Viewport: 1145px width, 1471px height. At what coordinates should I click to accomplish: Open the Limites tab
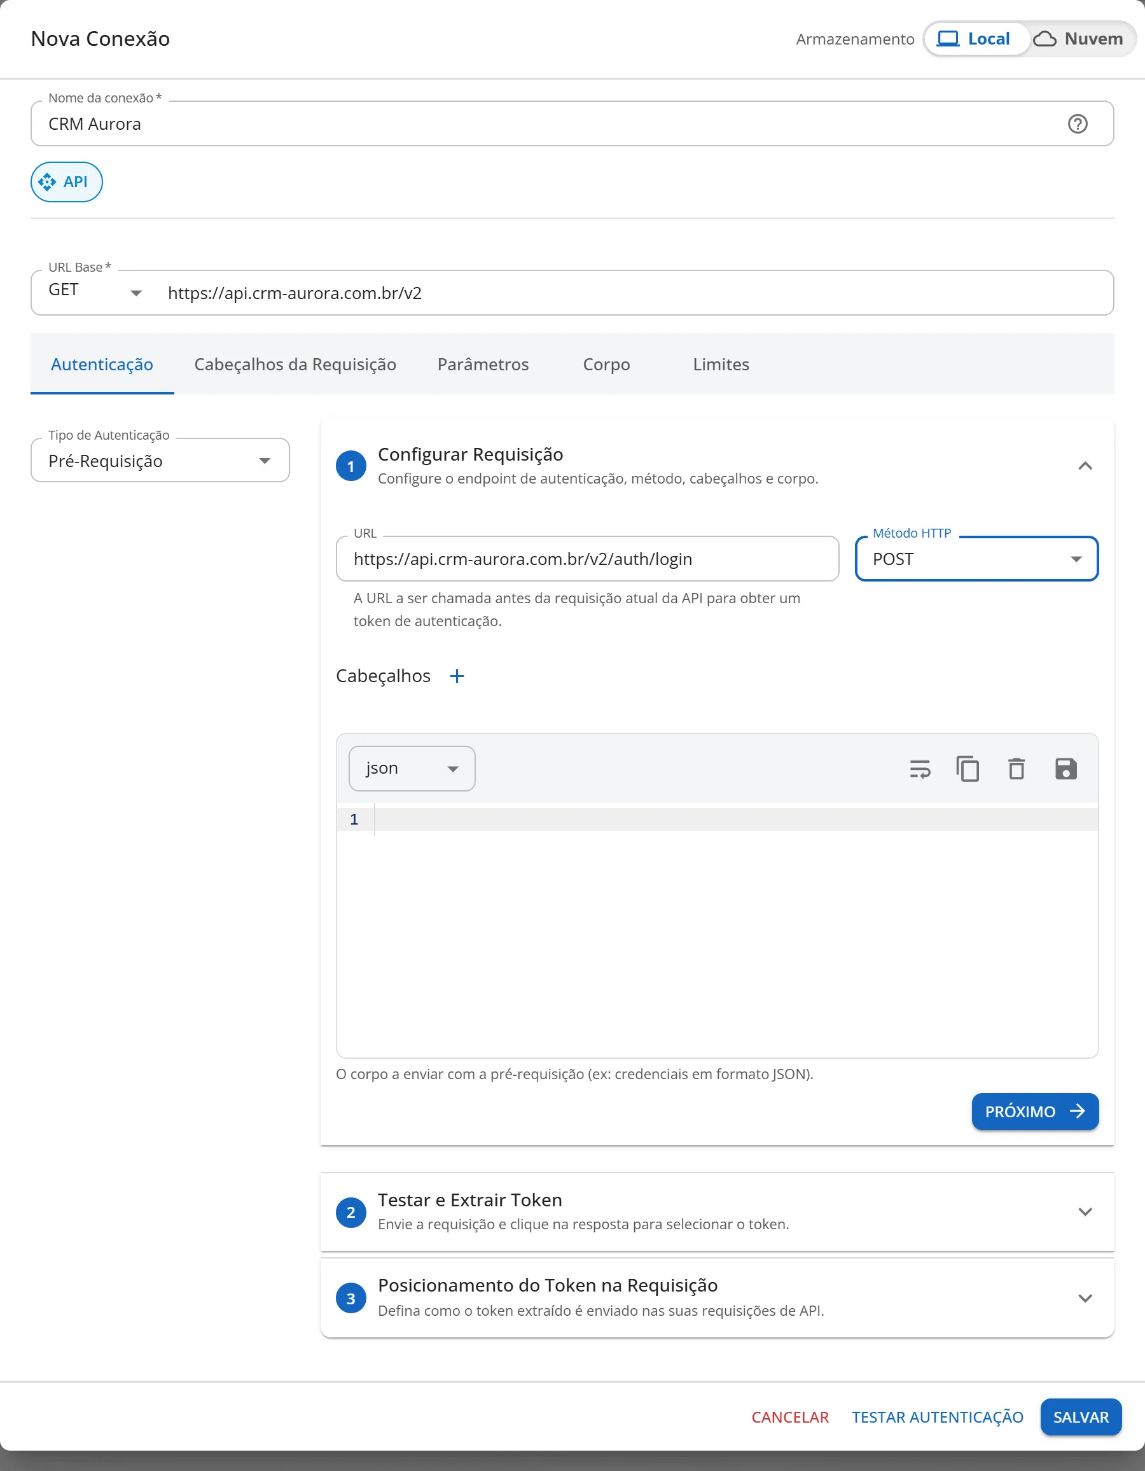(721, 365)
